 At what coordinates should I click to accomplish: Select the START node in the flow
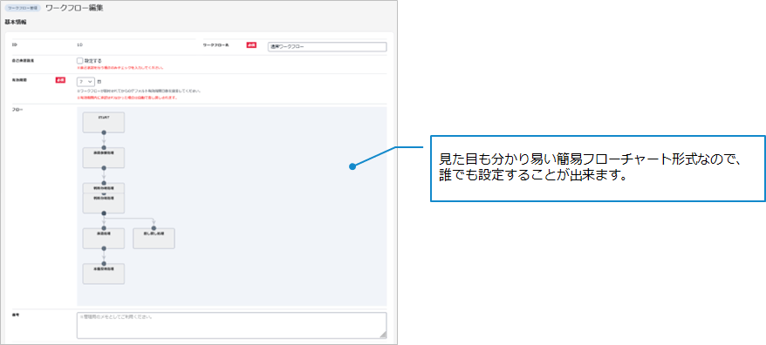(x=104, y=123)
